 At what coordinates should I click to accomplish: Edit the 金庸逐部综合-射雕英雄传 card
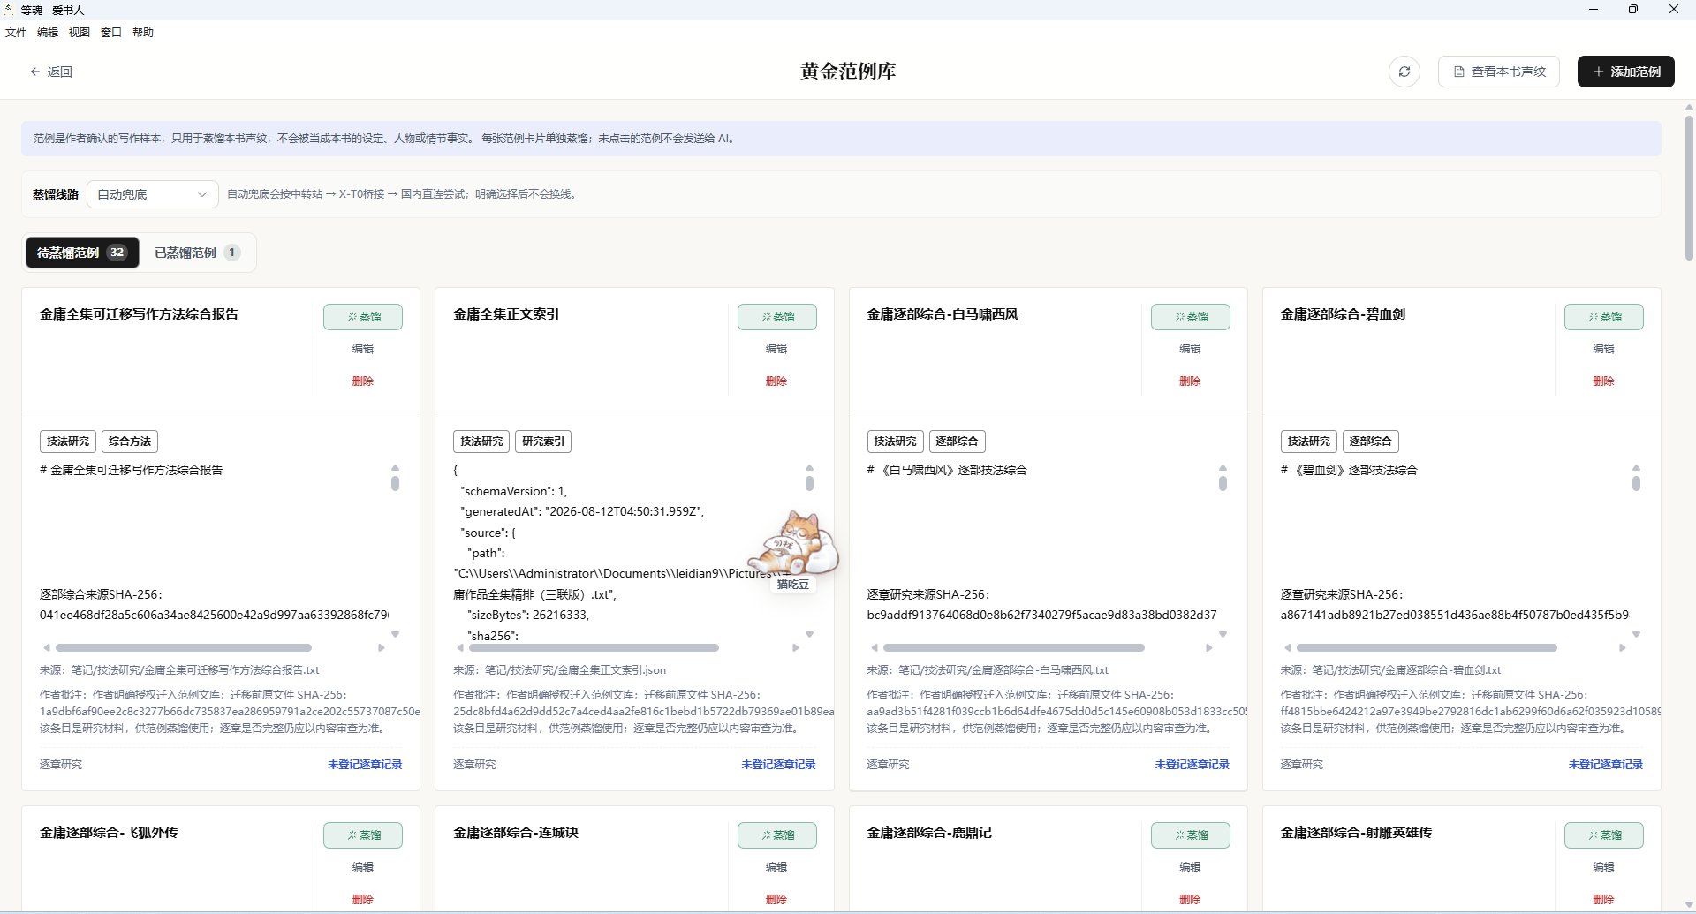click(x=1603, y=867)
